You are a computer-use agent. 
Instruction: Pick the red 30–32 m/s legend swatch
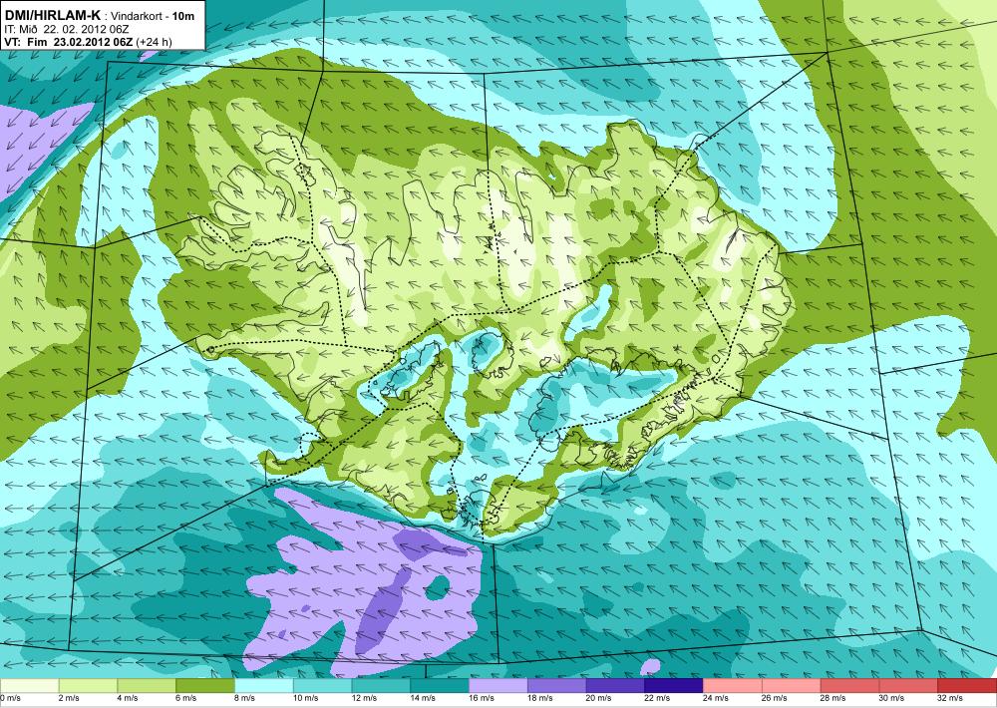click(908, 686)
